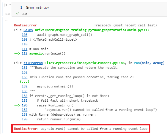Image resolution: width=167 pixels, height=134 pixels.
Task: Jump to line 111 link
Action: (25, 49)
